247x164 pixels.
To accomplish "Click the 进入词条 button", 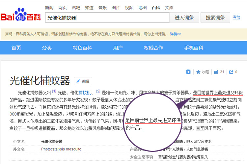I will [x=184, y=17].
